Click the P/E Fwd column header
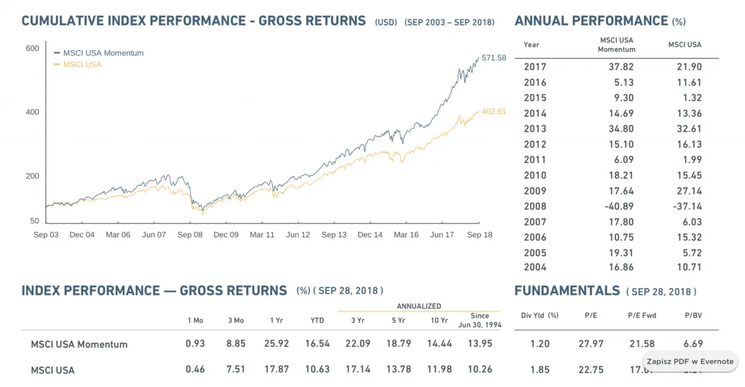 tap(642, 315)
